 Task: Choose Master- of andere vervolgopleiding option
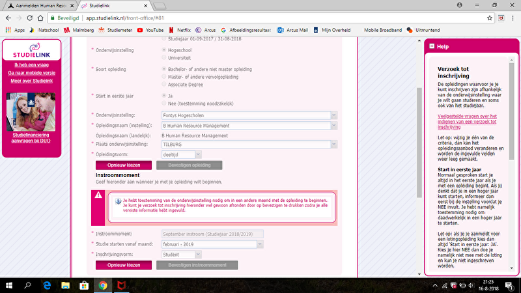(163, 77)
